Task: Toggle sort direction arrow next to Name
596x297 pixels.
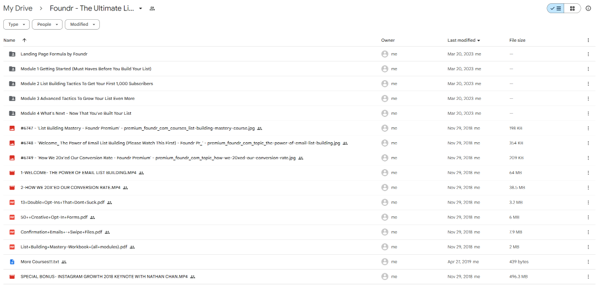Action: (x=24, y=40)
